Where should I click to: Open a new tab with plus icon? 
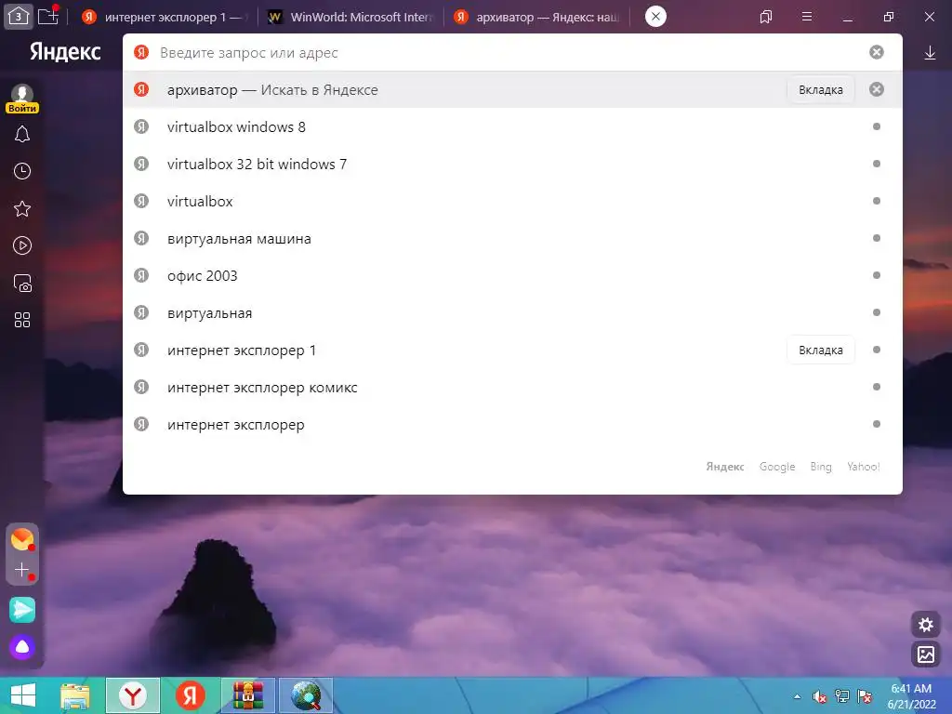(x=48, y=17)
